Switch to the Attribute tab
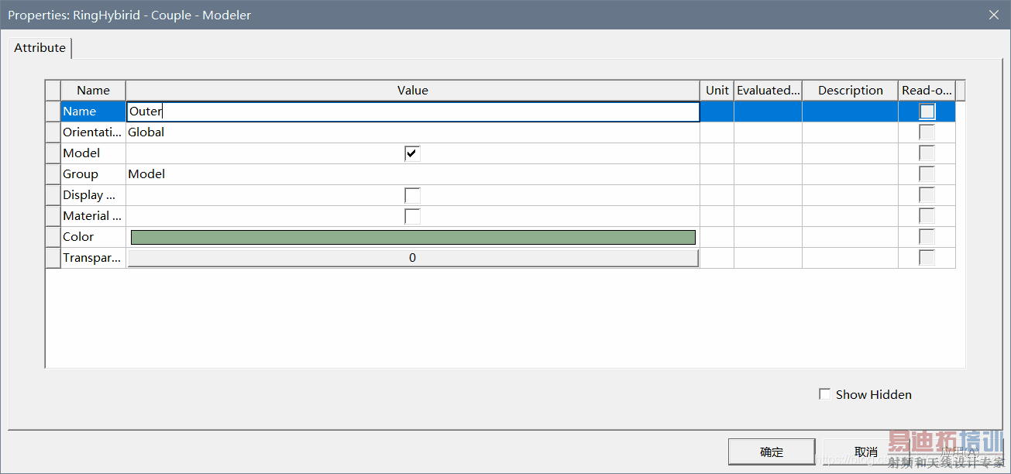 click(40, 48)
